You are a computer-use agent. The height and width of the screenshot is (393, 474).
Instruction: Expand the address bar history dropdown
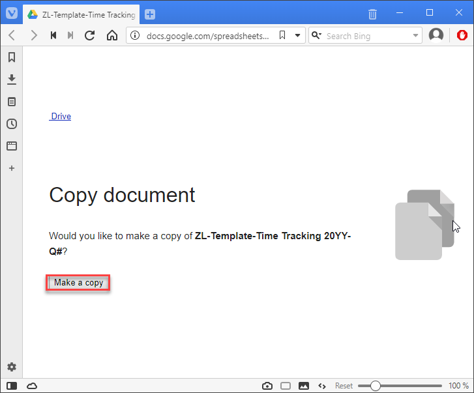click(x=298, y=35)
